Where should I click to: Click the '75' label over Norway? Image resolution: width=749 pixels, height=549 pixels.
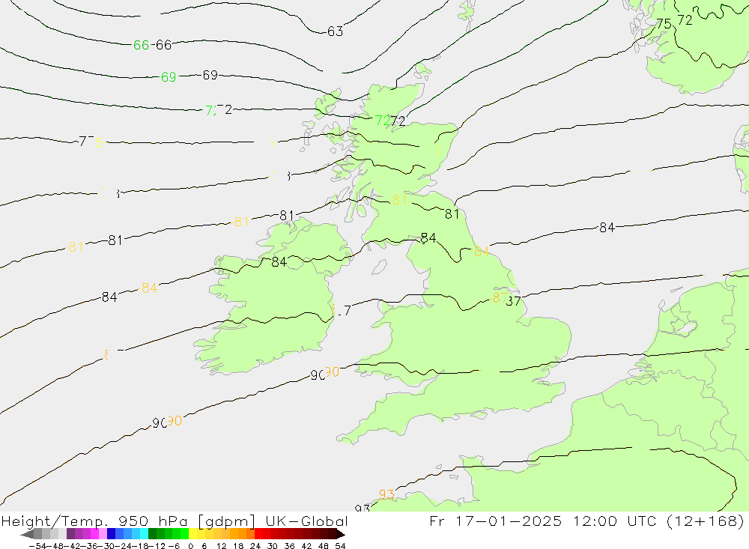point(664,24)
